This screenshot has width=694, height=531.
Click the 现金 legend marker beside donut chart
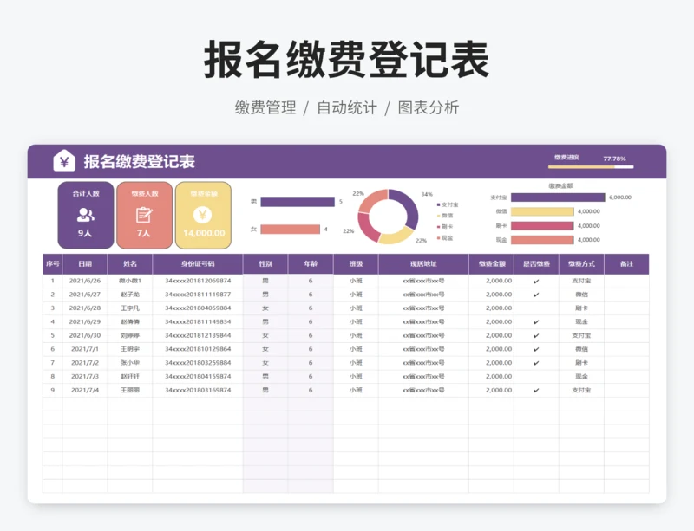[439, 237]
